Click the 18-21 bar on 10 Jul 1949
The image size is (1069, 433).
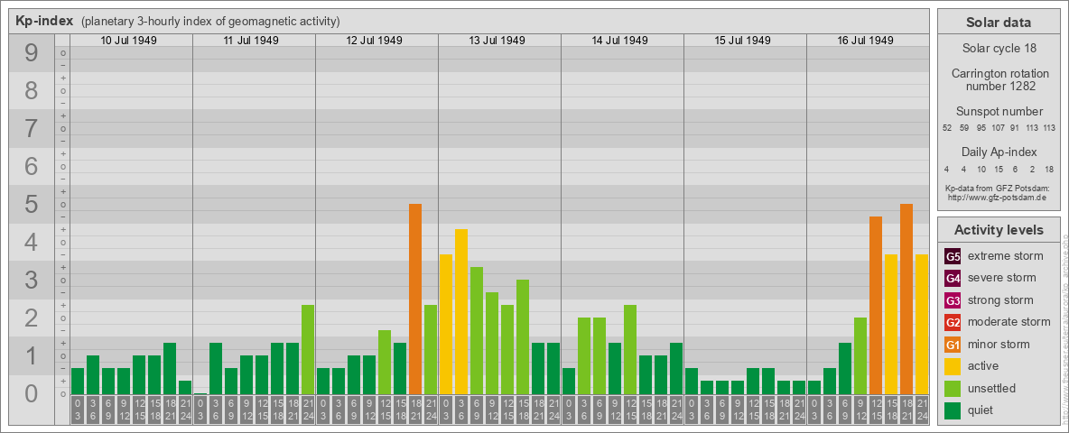coord(170,368)
